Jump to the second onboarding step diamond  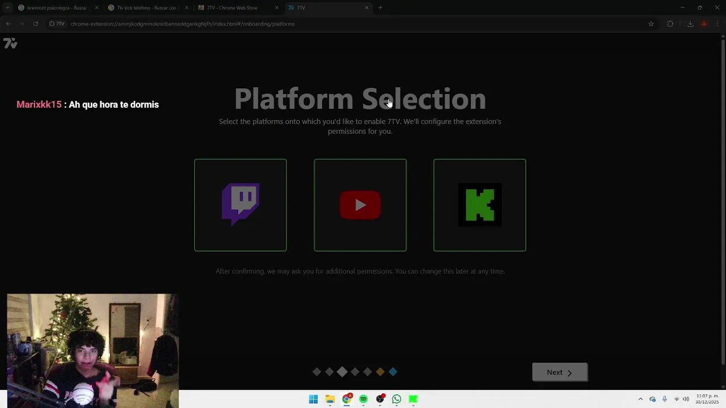329,372
